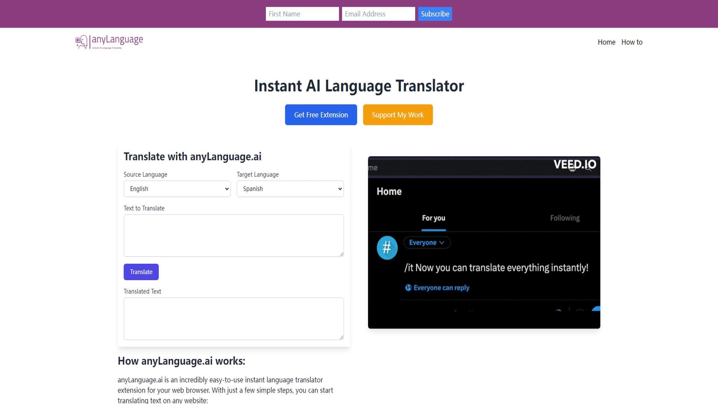Click the Text to Translate resize handle
718x404 pixels.
(x=341, y=254)
